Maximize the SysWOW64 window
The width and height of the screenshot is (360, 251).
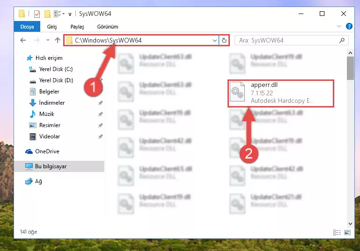322,14
